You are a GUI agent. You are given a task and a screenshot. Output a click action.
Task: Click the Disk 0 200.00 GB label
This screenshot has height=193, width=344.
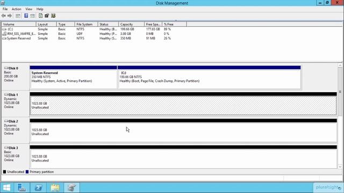coord(11,76)
